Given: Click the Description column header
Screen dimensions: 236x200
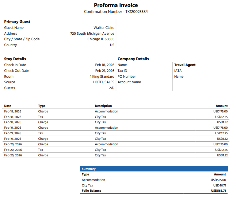Looking at the screenshot, I should (x=103, y=106).
